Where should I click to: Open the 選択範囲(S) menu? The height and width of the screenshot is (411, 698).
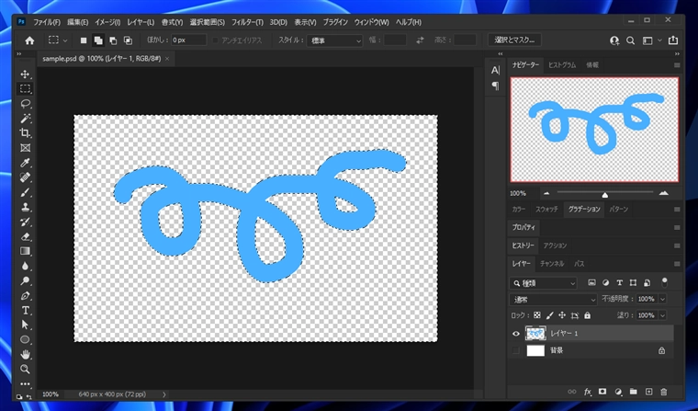click(x=207, y=22)
